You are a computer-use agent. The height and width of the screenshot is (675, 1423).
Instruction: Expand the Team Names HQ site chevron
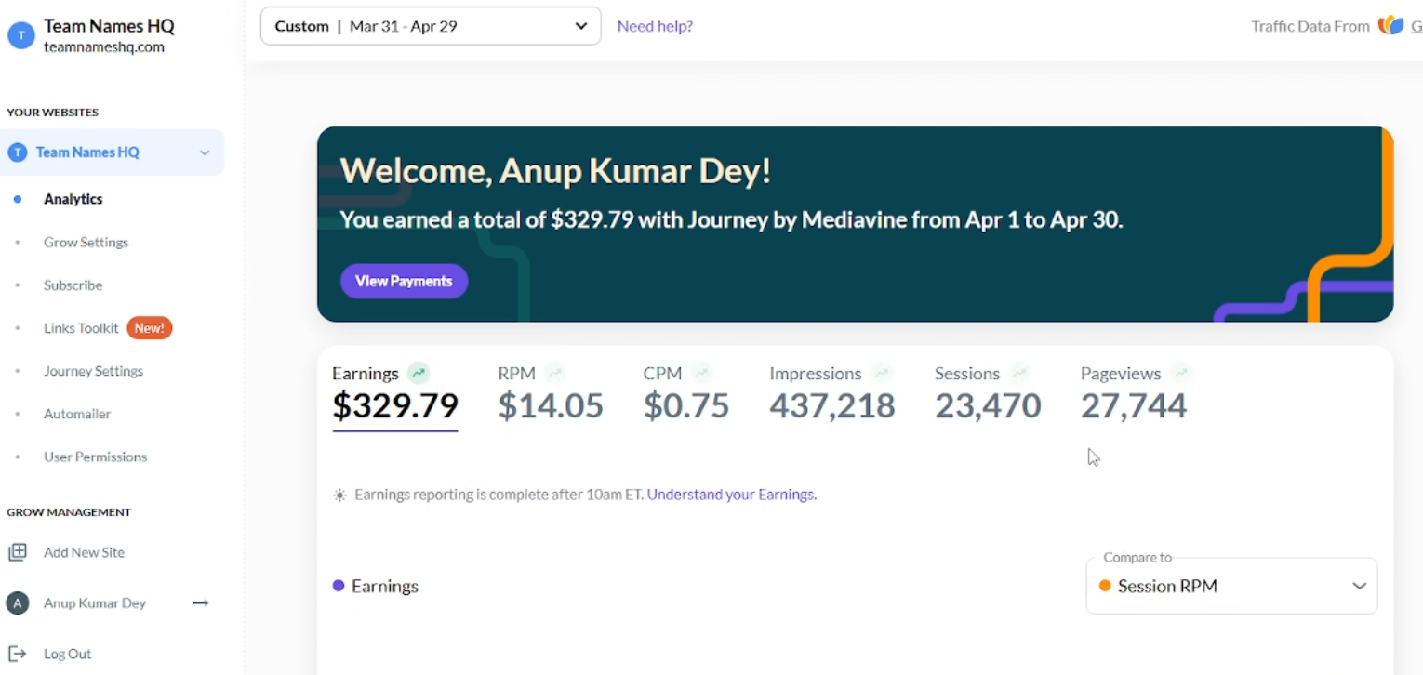coord(205,152)
